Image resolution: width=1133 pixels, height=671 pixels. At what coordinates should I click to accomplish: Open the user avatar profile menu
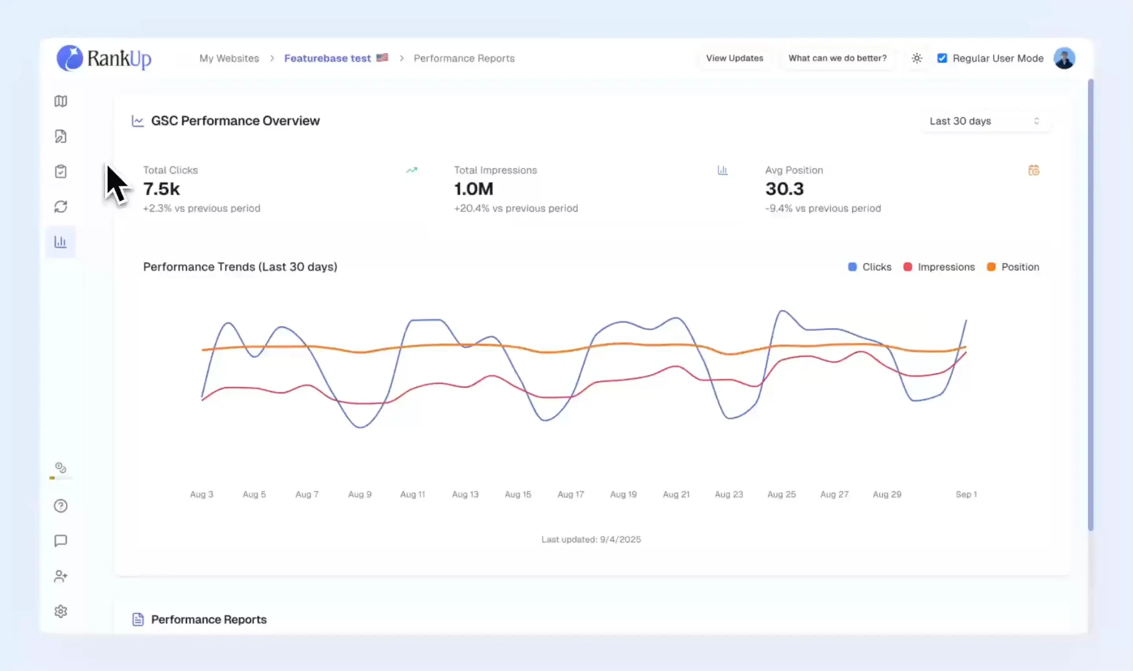1064,58
